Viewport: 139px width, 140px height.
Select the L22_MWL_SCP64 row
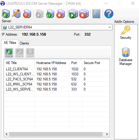57,84
